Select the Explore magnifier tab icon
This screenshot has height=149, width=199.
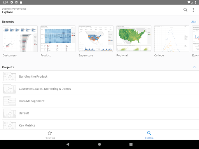tap(149, 133)
